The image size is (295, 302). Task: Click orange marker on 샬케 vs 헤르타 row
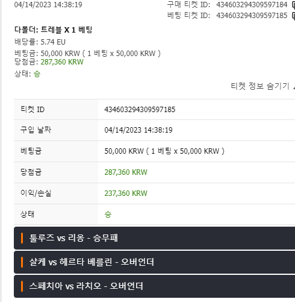22,262
